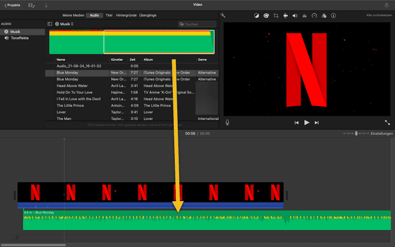Click the voiceover microphone icon
The width and height of the screenshot is (395, 247).
pyautogui.click(x=227, y=123)
